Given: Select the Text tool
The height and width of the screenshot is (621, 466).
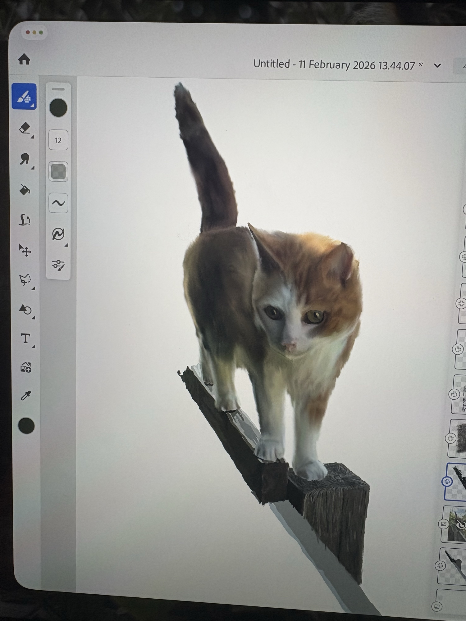Looking at the screenshot, I should 25,338.
